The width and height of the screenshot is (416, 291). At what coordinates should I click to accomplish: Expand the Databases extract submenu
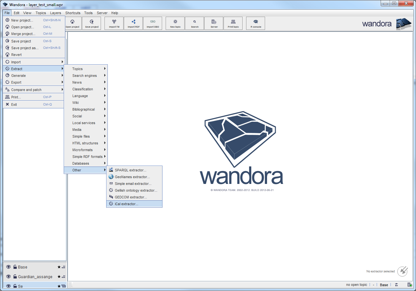click(81, 163)
